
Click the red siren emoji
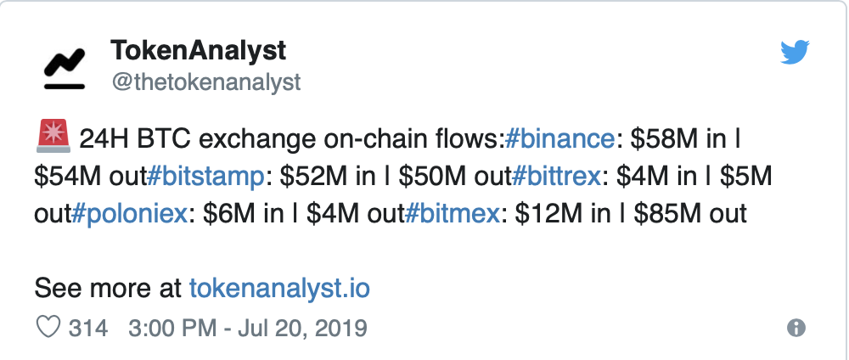click(x=53, y=135)
